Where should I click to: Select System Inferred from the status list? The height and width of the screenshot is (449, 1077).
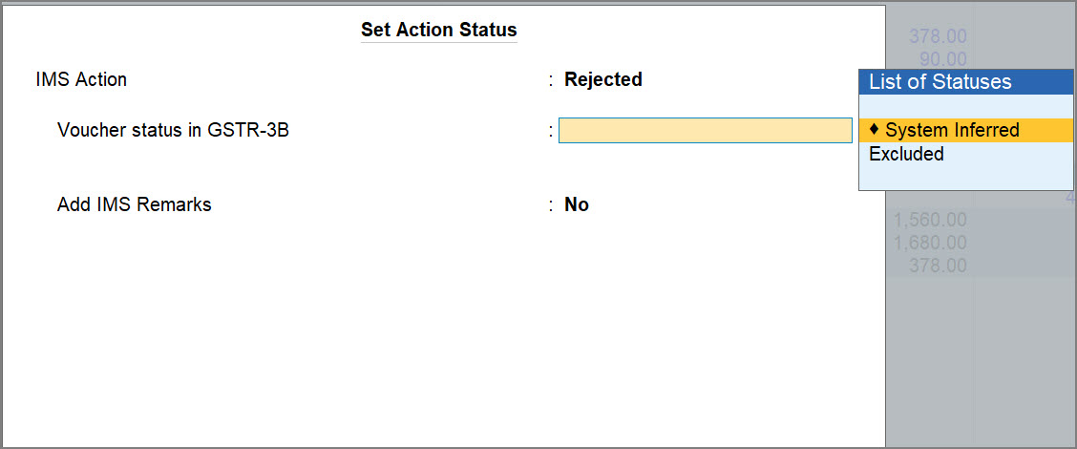point(952,130)
